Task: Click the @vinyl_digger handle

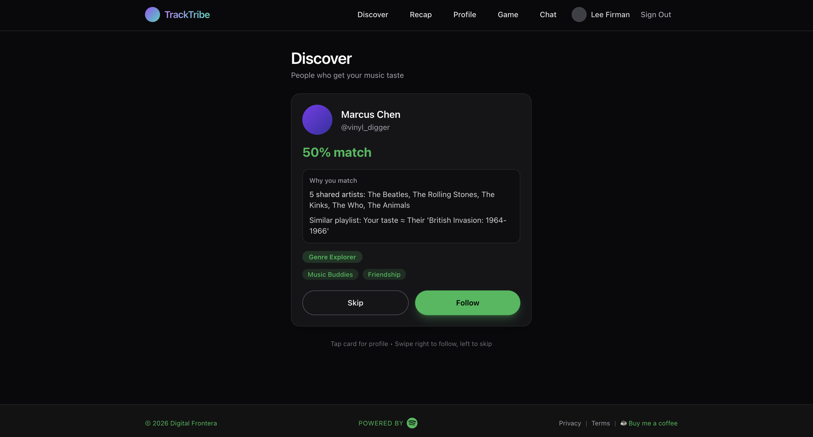Action: point(365,127)
